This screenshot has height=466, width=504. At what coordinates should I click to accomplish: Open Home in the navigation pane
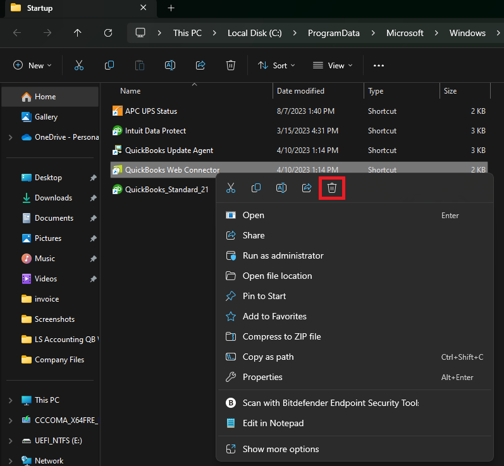(50, 97)
